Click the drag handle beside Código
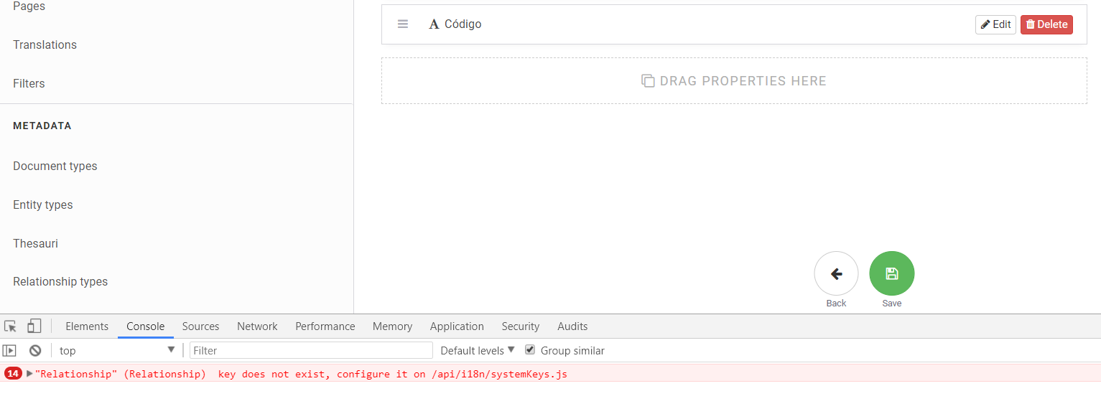Viewport: 1101px width, 414px height. coord(403,24)
